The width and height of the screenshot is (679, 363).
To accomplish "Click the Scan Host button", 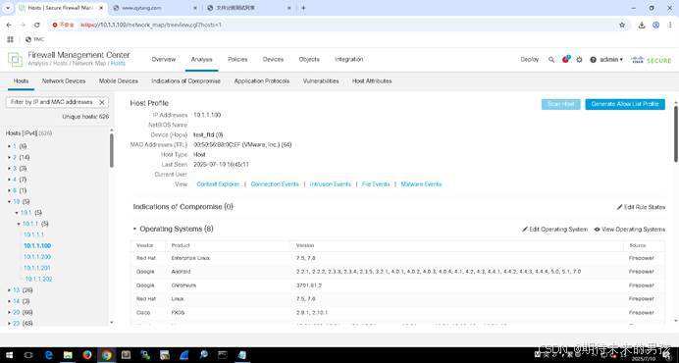I will (x=561, y=104).
